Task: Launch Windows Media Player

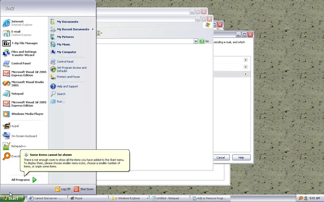Action: [24, 114]
